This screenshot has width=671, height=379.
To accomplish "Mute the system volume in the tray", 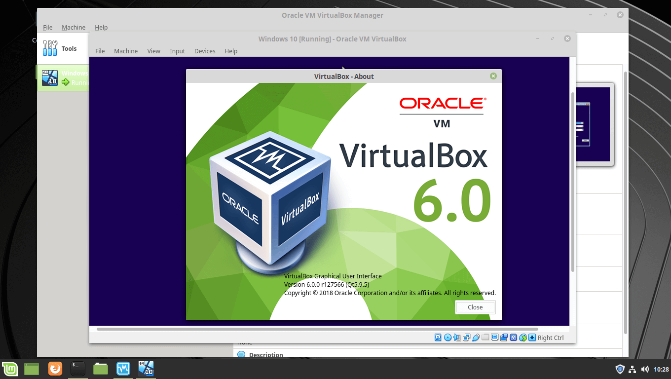I will pyautogui.click(x=645, y=369).
